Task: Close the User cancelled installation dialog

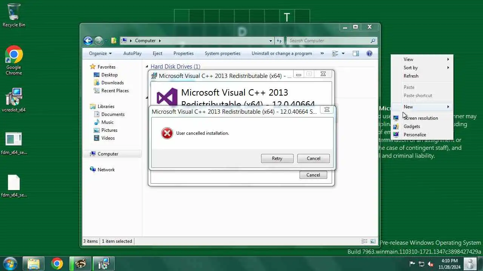Action: (x=327, y=110)
